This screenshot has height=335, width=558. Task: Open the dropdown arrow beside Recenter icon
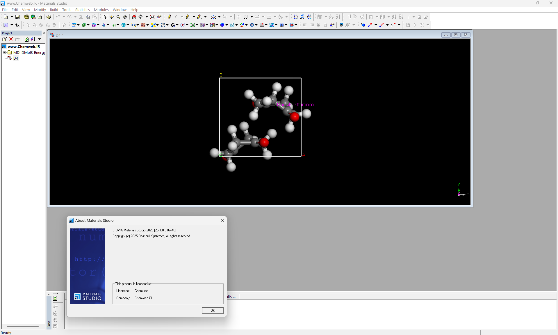(147, 17)
